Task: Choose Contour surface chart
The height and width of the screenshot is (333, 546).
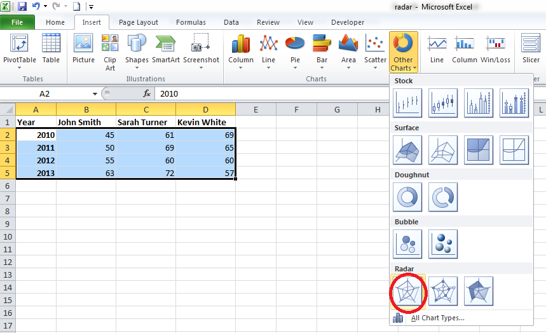Action: (479, 150)
